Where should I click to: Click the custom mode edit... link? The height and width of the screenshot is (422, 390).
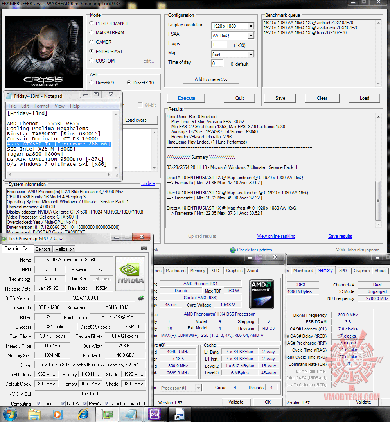(x=149, y=61)
